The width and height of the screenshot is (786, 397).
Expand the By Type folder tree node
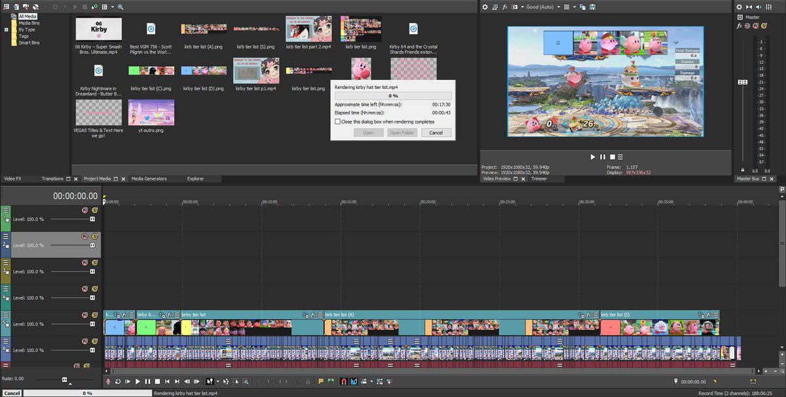point(7,29)
